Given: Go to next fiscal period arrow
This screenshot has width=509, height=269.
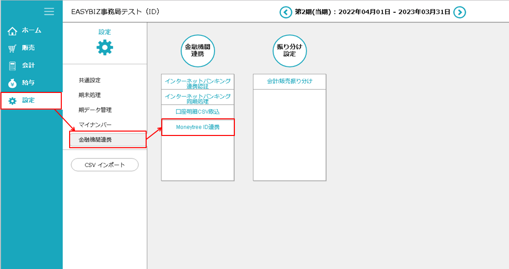Looking at the screenshot, I should 459,12.
